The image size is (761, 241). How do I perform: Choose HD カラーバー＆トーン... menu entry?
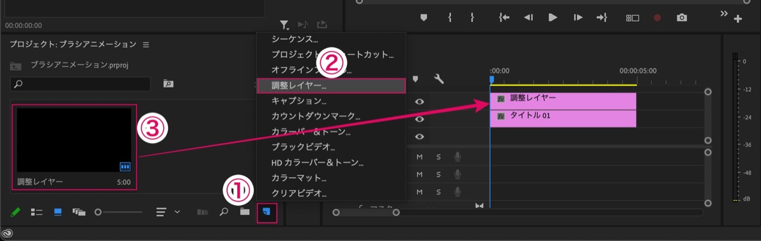pos(330,163)
